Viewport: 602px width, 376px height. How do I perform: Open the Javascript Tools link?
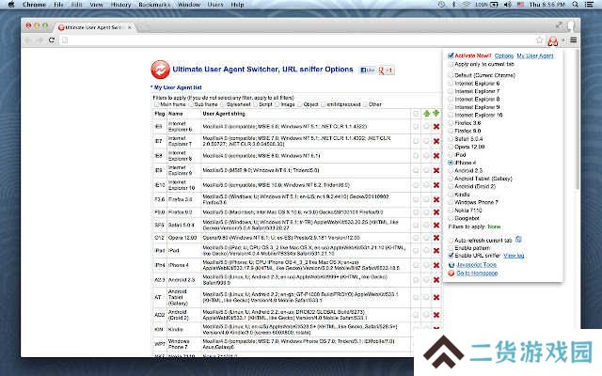coord(477,265)
